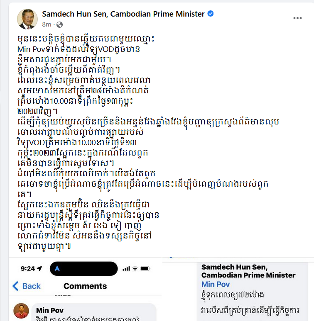Screen dimensions: 314x321
Task: Click the cellular signal bars icon
Action: click(126, 269)
